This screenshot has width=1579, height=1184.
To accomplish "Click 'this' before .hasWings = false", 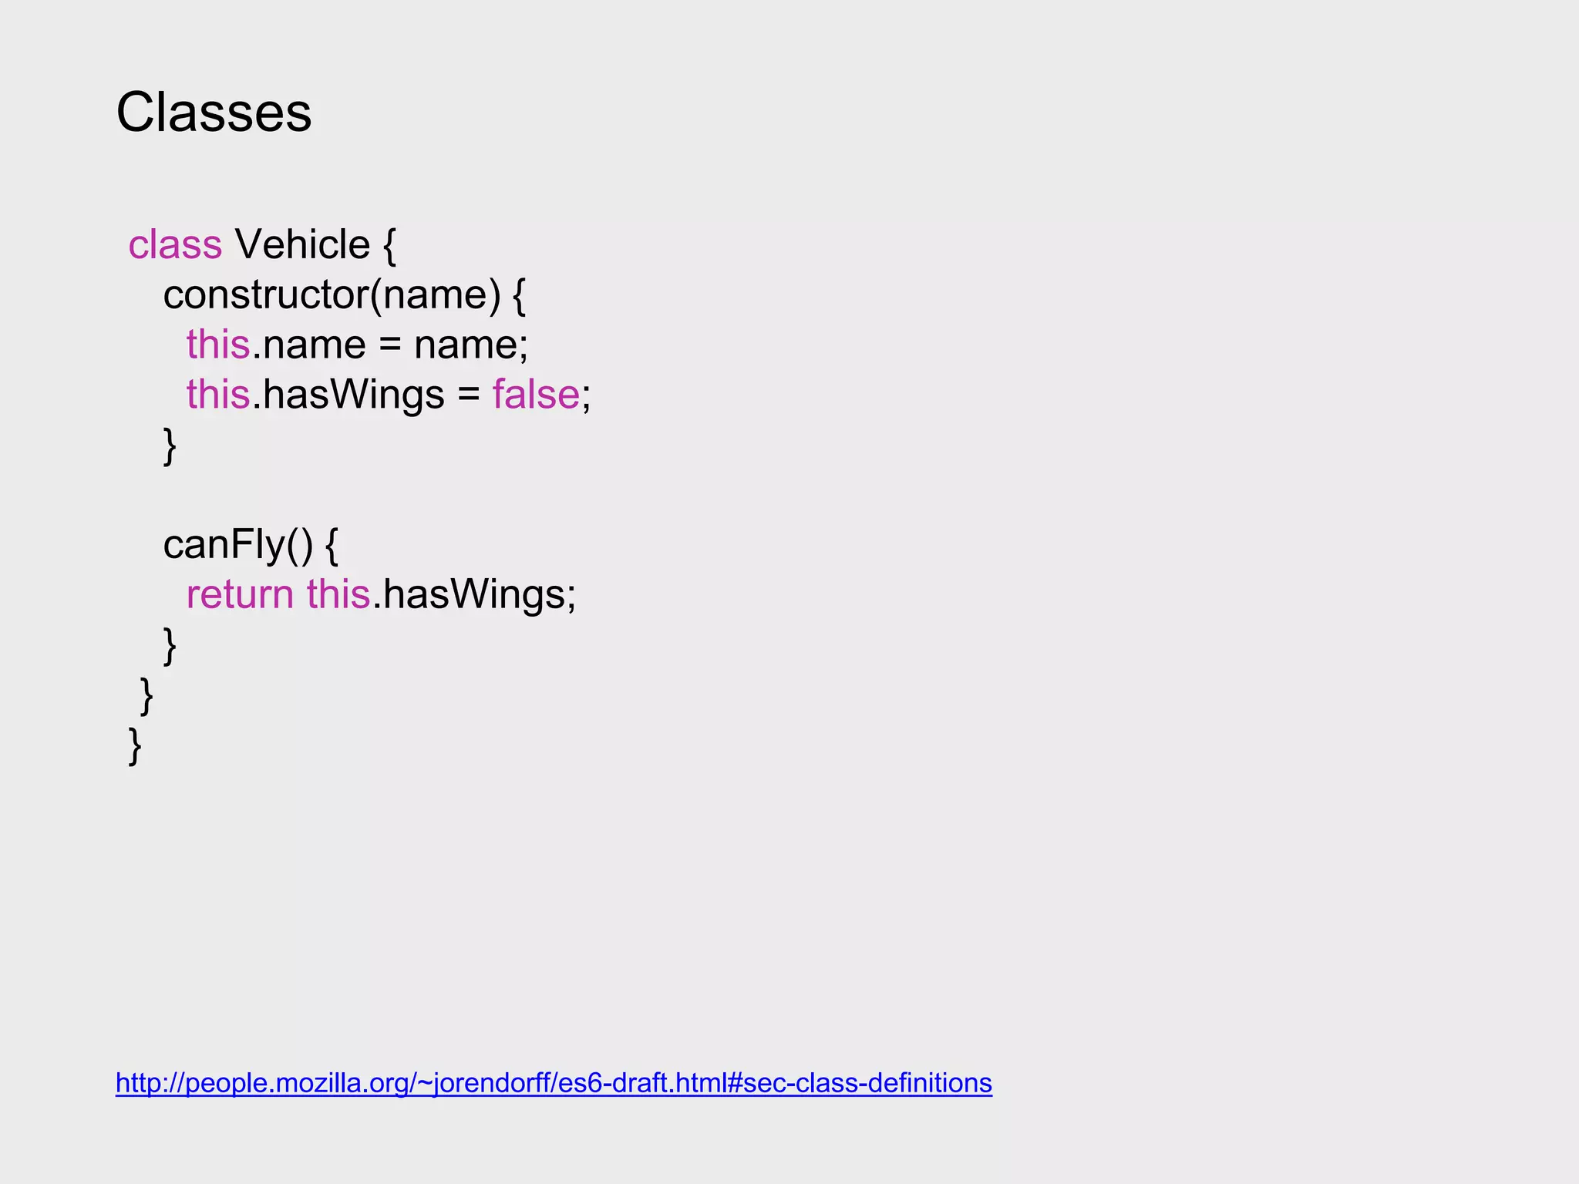I will [218, 395].
